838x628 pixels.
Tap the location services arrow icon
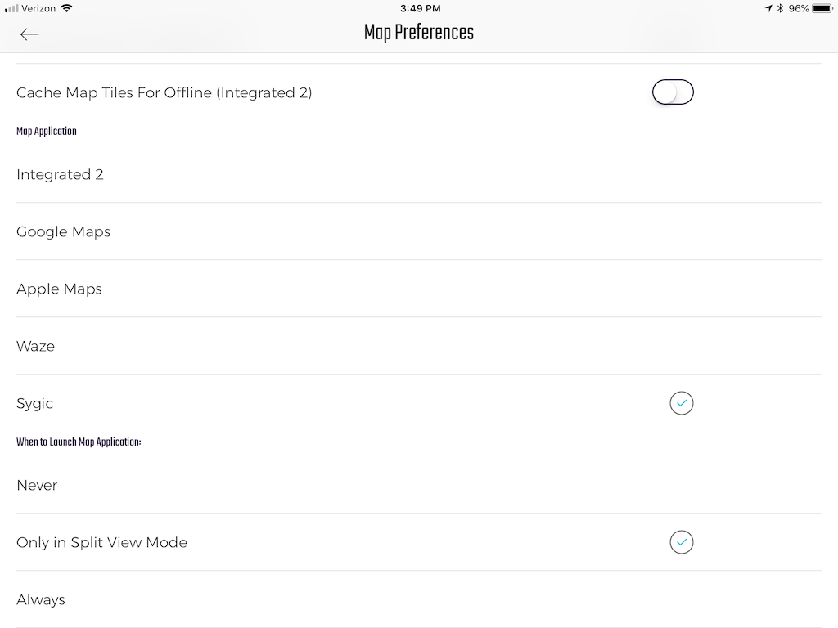pyautogui.click(x=768, y=8)
